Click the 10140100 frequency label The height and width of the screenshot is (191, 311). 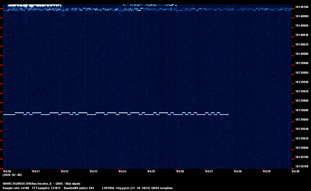(x=302, y=7)
